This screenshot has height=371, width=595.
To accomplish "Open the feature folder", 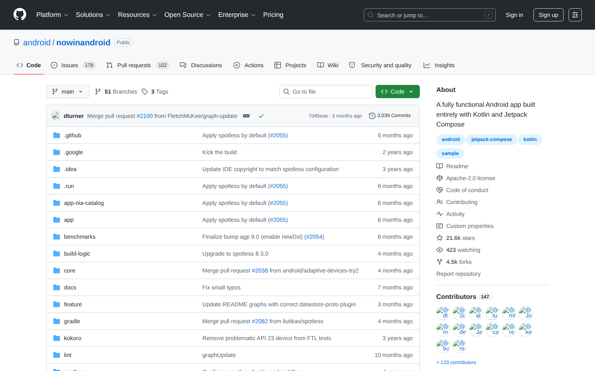I will tap(73, 304).
